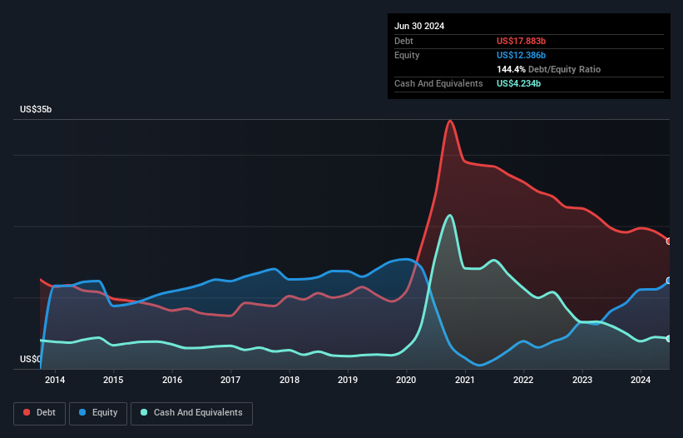Select the blue Equity endpoint marker
The image size is (683, 438).
pos(669,281)
